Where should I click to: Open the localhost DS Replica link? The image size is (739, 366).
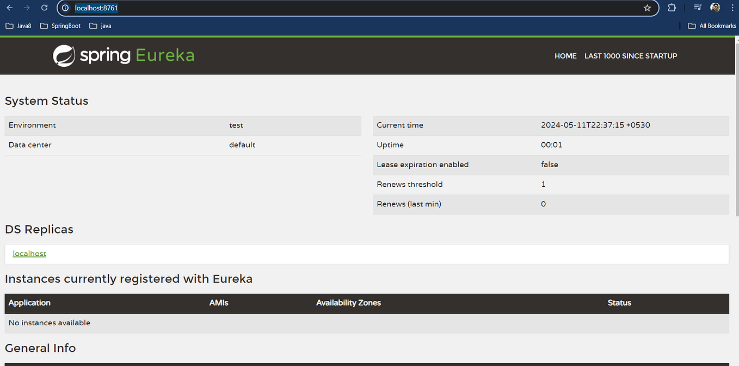[29, 253]
